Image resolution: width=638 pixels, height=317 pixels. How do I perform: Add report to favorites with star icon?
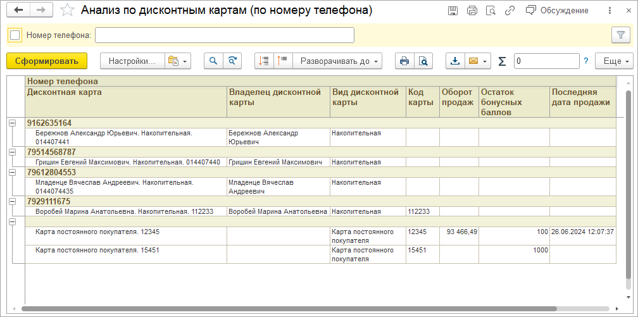point(66,11)
